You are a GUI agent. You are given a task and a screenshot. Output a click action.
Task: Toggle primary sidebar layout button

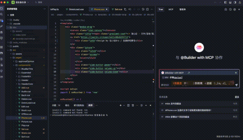[x=226, y=2]
